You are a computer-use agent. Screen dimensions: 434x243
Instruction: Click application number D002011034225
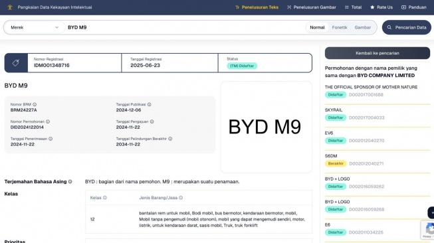[x=366, y=232]
